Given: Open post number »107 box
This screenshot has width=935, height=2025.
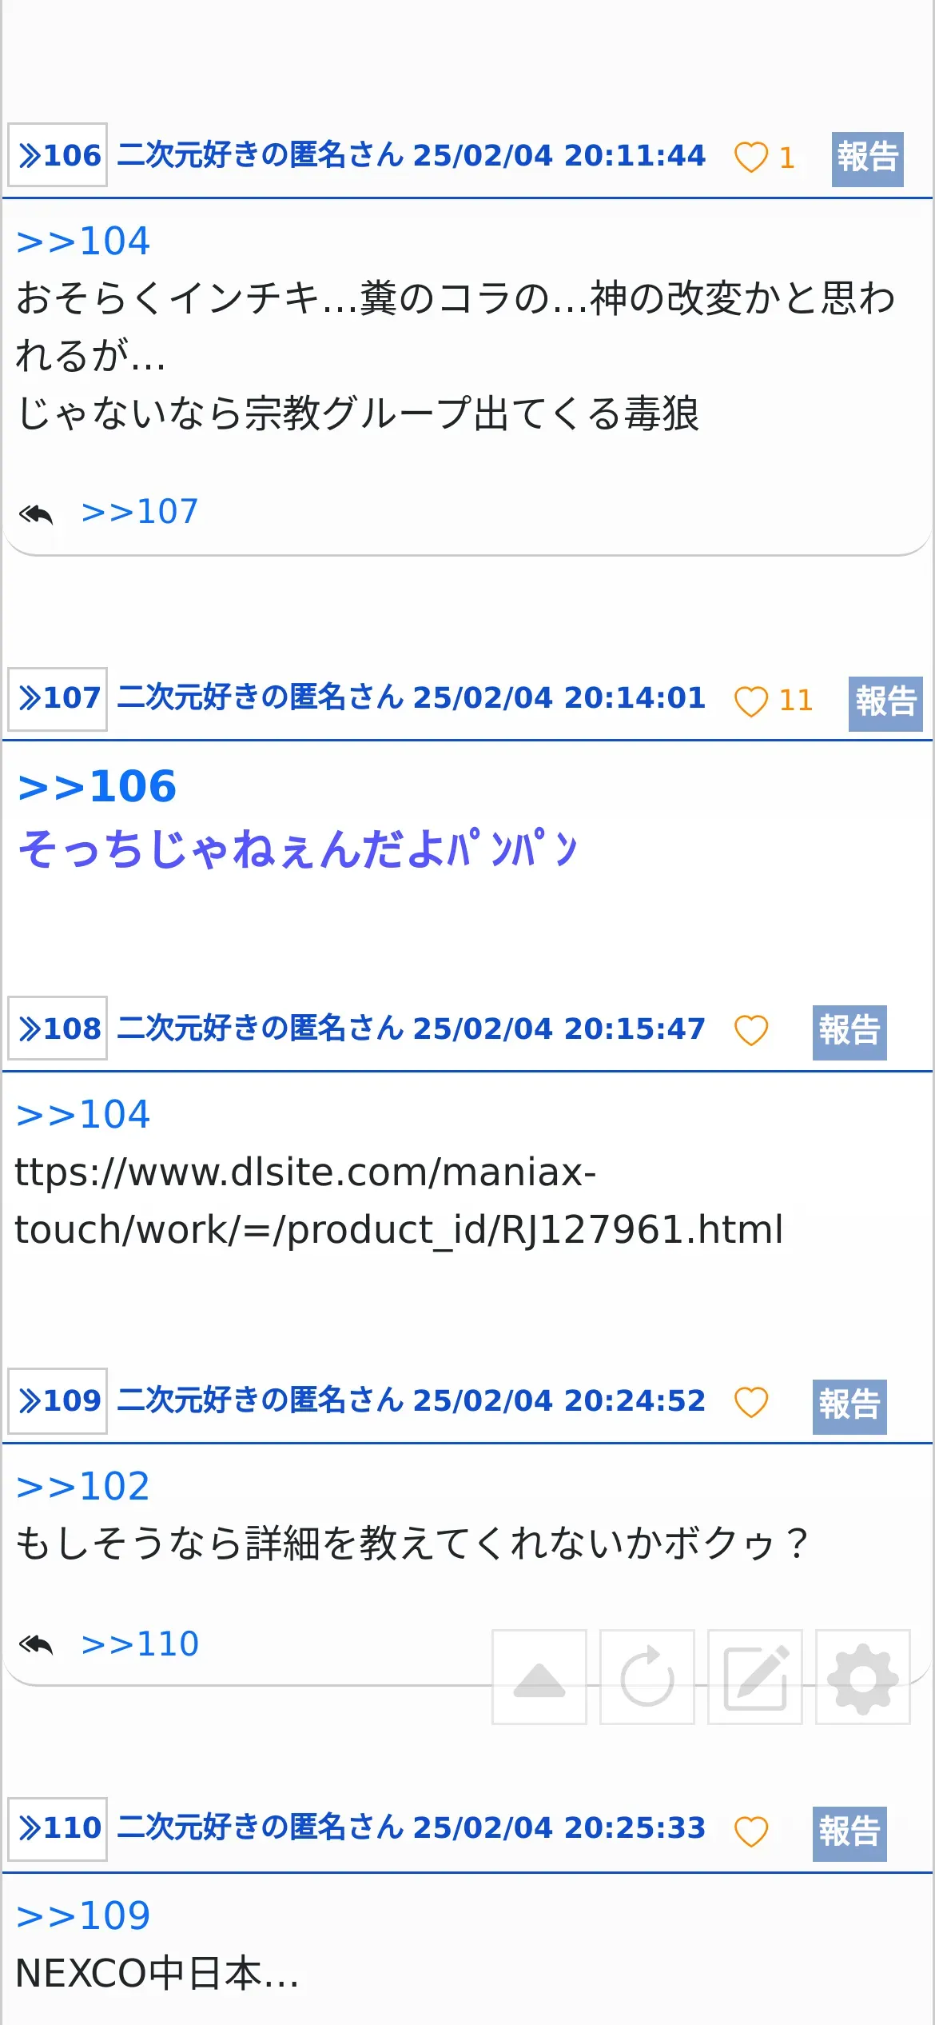Looking at the screenshot, I should pyautogui.click(x=58, y=699).
